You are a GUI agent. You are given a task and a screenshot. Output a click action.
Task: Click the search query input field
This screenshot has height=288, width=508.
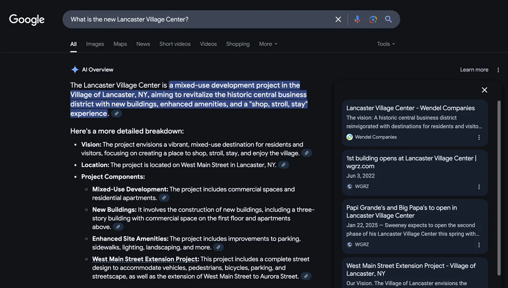199,19
